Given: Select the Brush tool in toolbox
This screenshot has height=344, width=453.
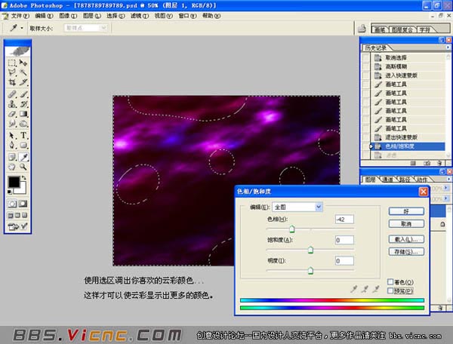Looking at the screenshot, I should [x=23, y=94].
